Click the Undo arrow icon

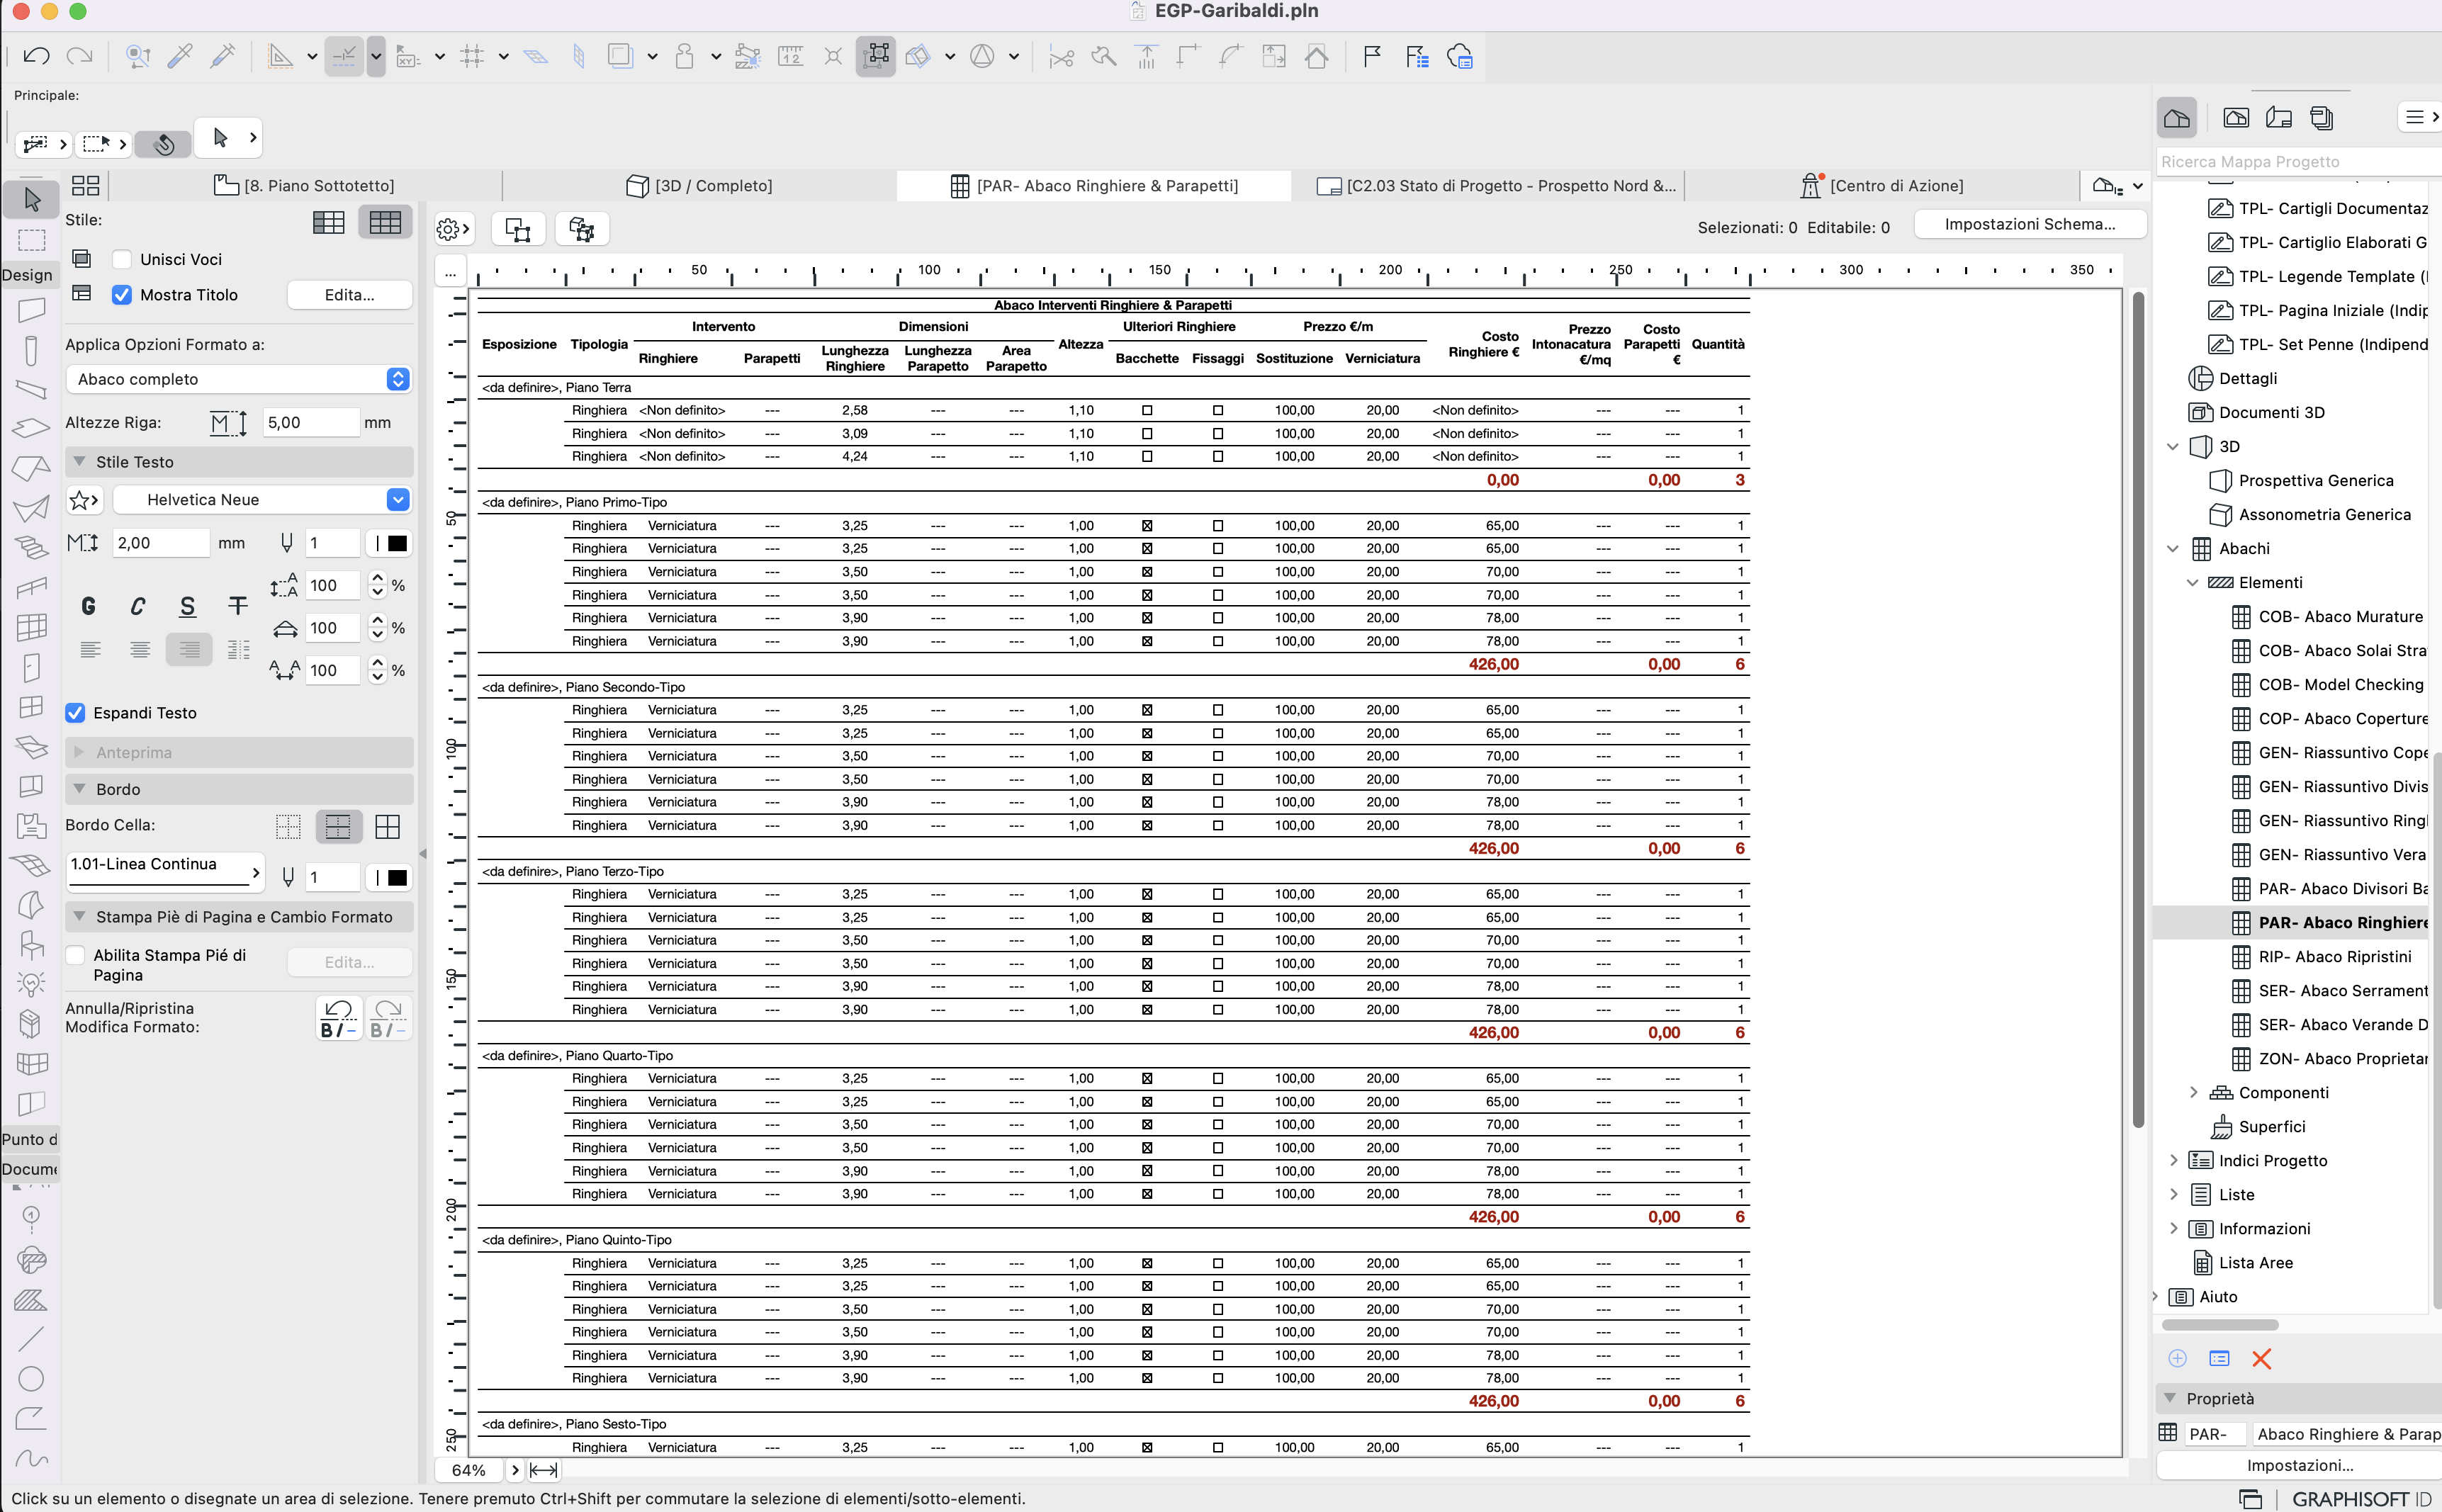[x=37, y=56]
